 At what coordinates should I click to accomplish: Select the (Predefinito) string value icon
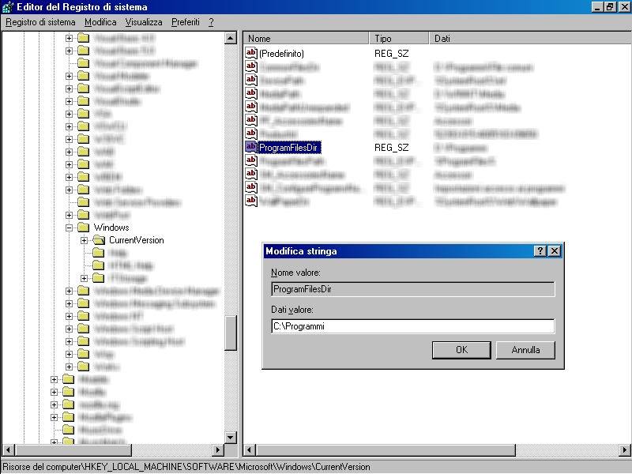tap(251, 53)
